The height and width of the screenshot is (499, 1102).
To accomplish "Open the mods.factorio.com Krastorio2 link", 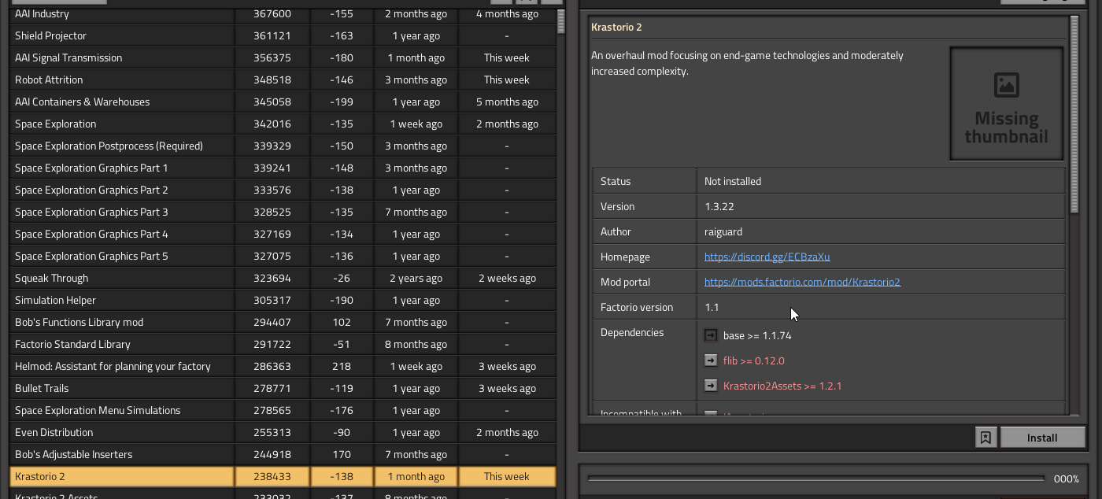I will tap(802, 282).
